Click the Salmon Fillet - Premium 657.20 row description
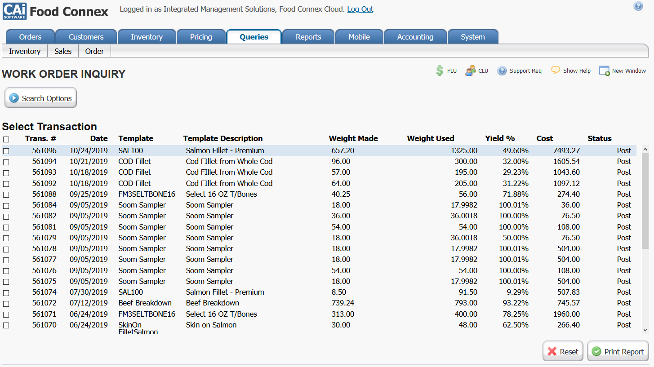 (225, 150)
